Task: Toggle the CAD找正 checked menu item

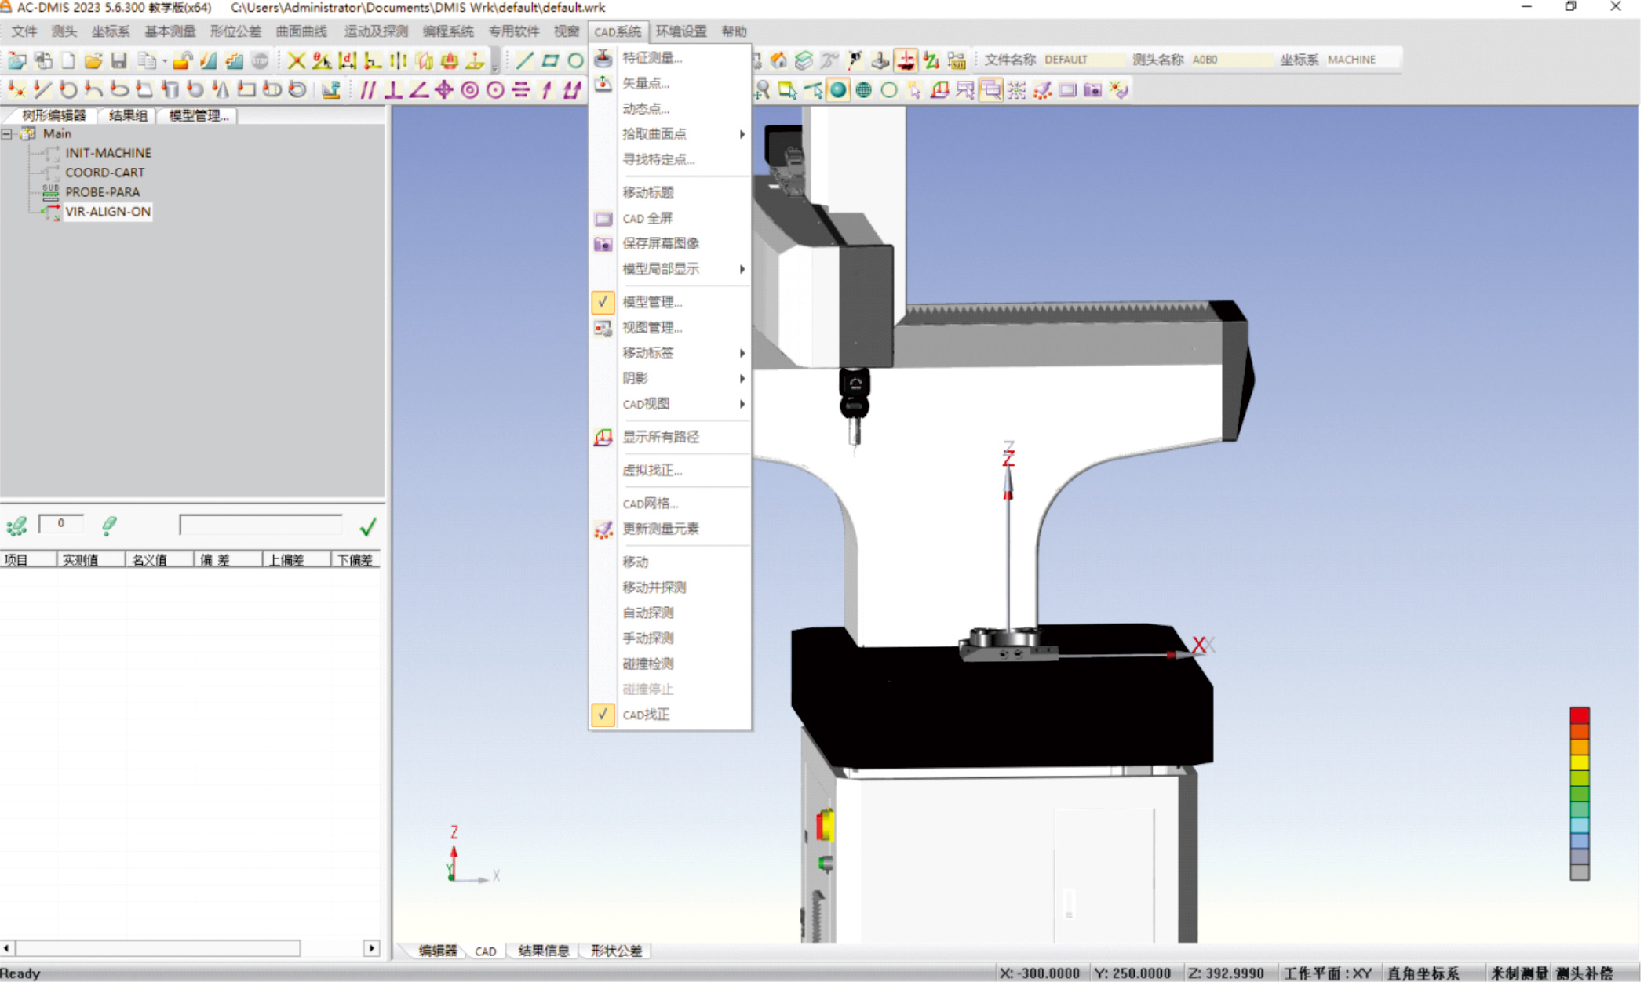Action: (x=645, y=715)
